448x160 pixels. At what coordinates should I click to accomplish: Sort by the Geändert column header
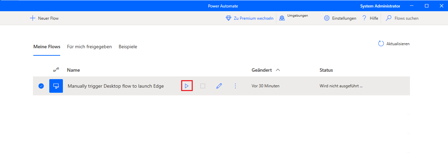coord(265,70)
